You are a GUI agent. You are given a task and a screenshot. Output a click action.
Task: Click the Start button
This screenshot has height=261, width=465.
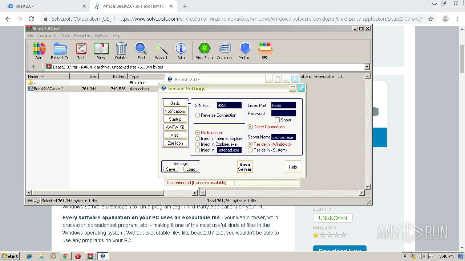[10, 256]
